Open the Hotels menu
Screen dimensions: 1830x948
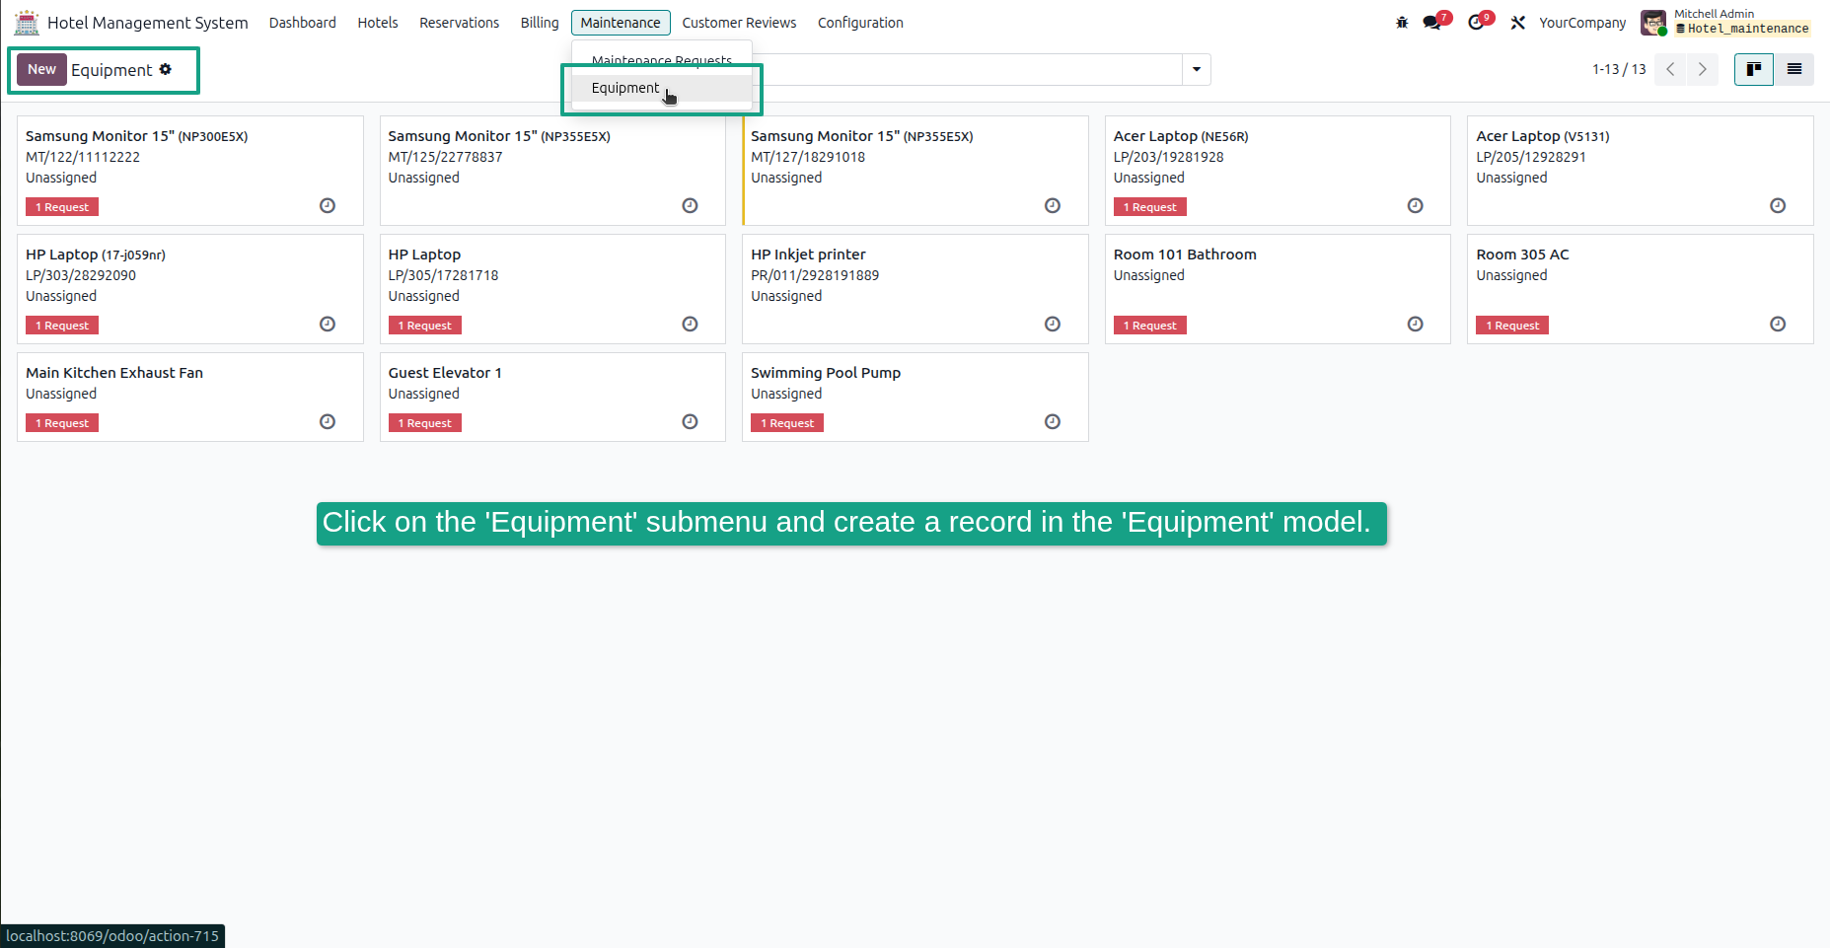point(378,23)
